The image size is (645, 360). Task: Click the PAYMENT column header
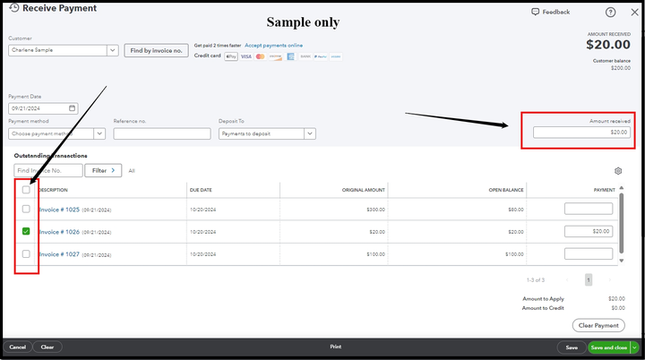coord(605,190)
